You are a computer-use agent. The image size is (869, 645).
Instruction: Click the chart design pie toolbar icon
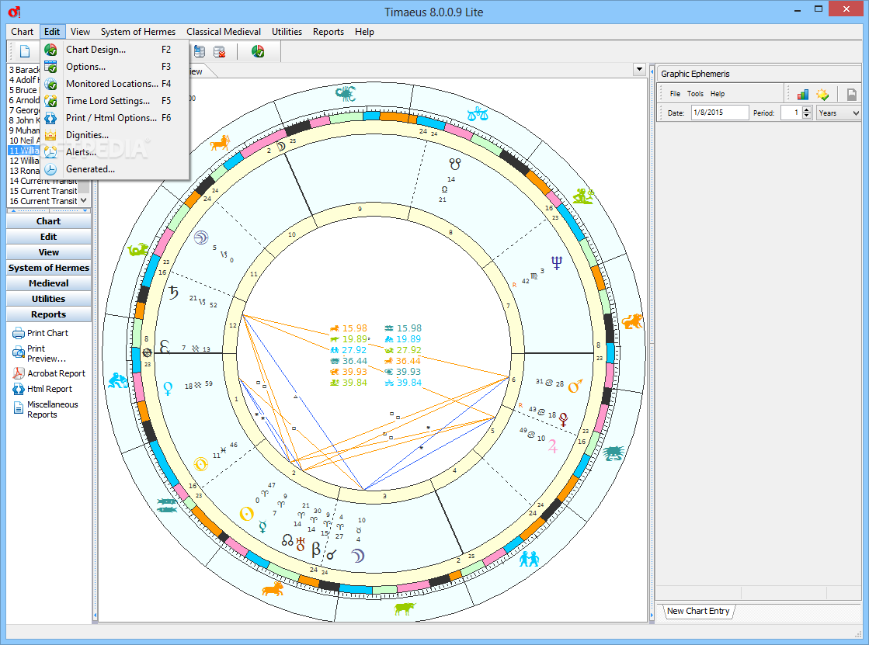[258, 51]
